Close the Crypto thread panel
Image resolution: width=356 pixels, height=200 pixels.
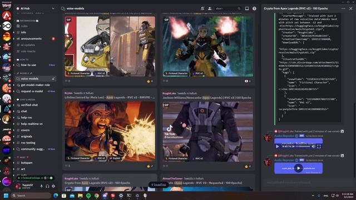point(351,8)
